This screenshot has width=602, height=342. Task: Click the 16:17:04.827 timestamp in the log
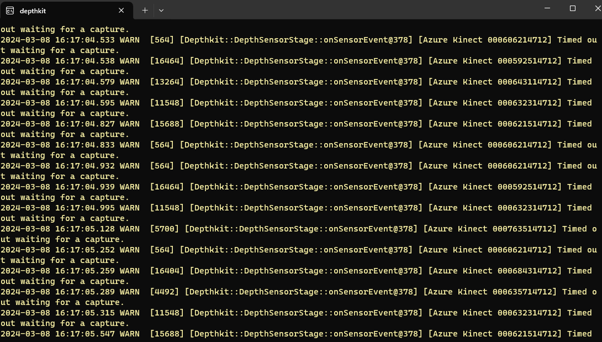[82, 124]
